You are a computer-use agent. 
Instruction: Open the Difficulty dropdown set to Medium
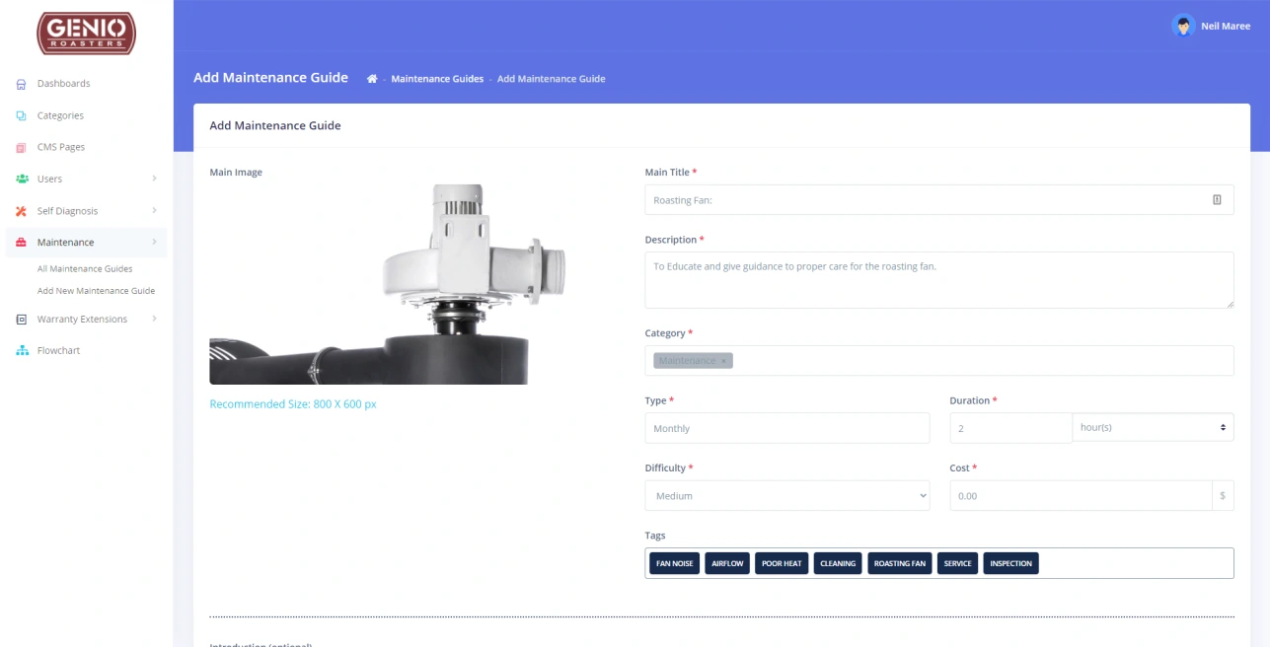click(786, 495)
